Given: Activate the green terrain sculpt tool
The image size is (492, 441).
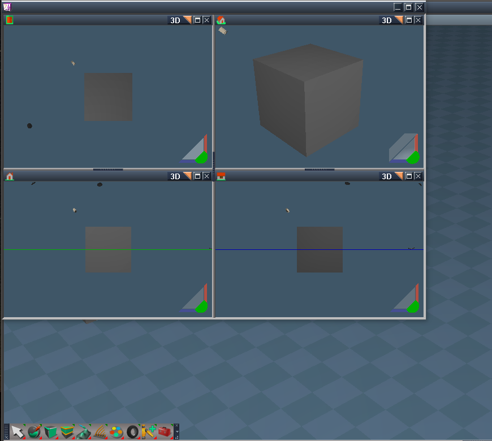Looking at the screenshot, I should (84, 432).
